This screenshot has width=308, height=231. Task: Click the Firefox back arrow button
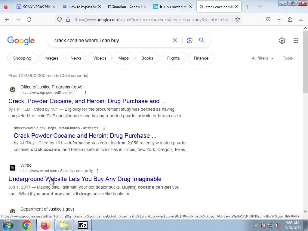point(7,20)
